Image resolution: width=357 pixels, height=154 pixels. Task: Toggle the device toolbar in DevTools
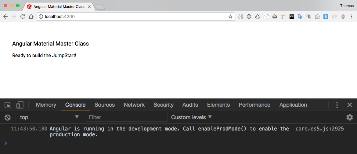(20, 105)
